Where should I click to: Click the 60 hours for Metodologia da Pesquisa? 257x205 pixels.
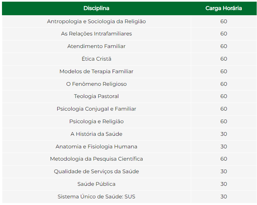pos(224,159)
